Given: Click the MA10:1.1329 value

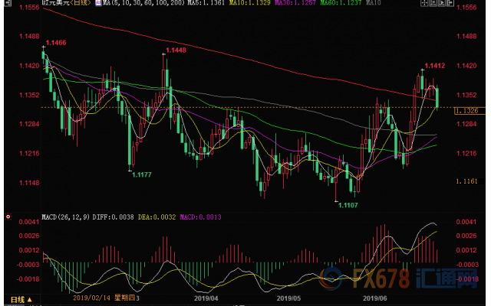Looking at the screenshot, I should pyautogui.click(x=249, y=3).
